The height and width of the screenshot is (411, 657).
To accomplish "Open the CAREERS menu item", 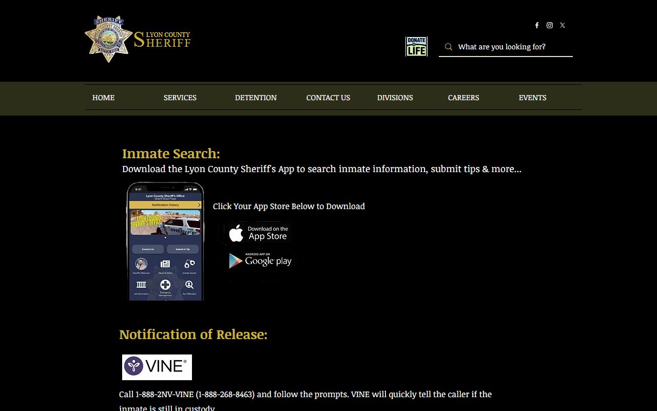I will pyautogui.click(x=463, y=98).
